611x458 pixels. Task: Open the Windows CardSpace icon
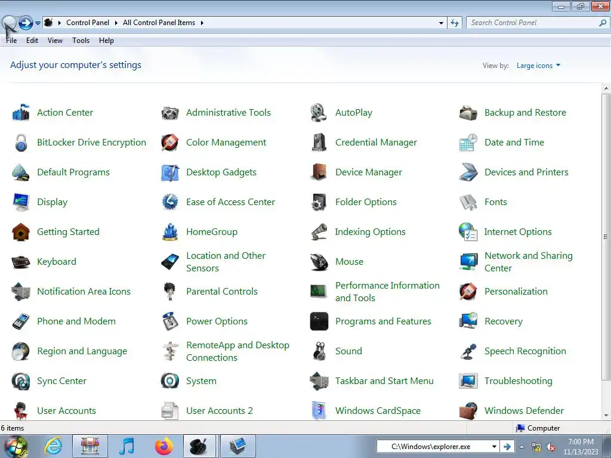tap(319, 411)
